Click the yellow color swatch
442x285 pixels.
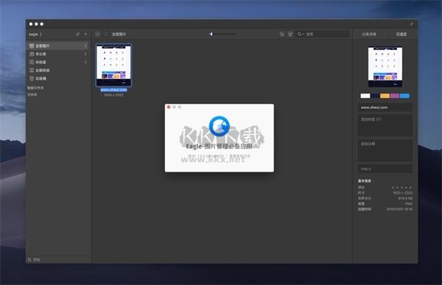click(x=385, y=96)
